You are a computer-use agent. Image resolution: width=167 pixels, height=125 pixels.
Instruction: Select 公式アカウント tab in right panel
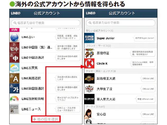(122, 13)
